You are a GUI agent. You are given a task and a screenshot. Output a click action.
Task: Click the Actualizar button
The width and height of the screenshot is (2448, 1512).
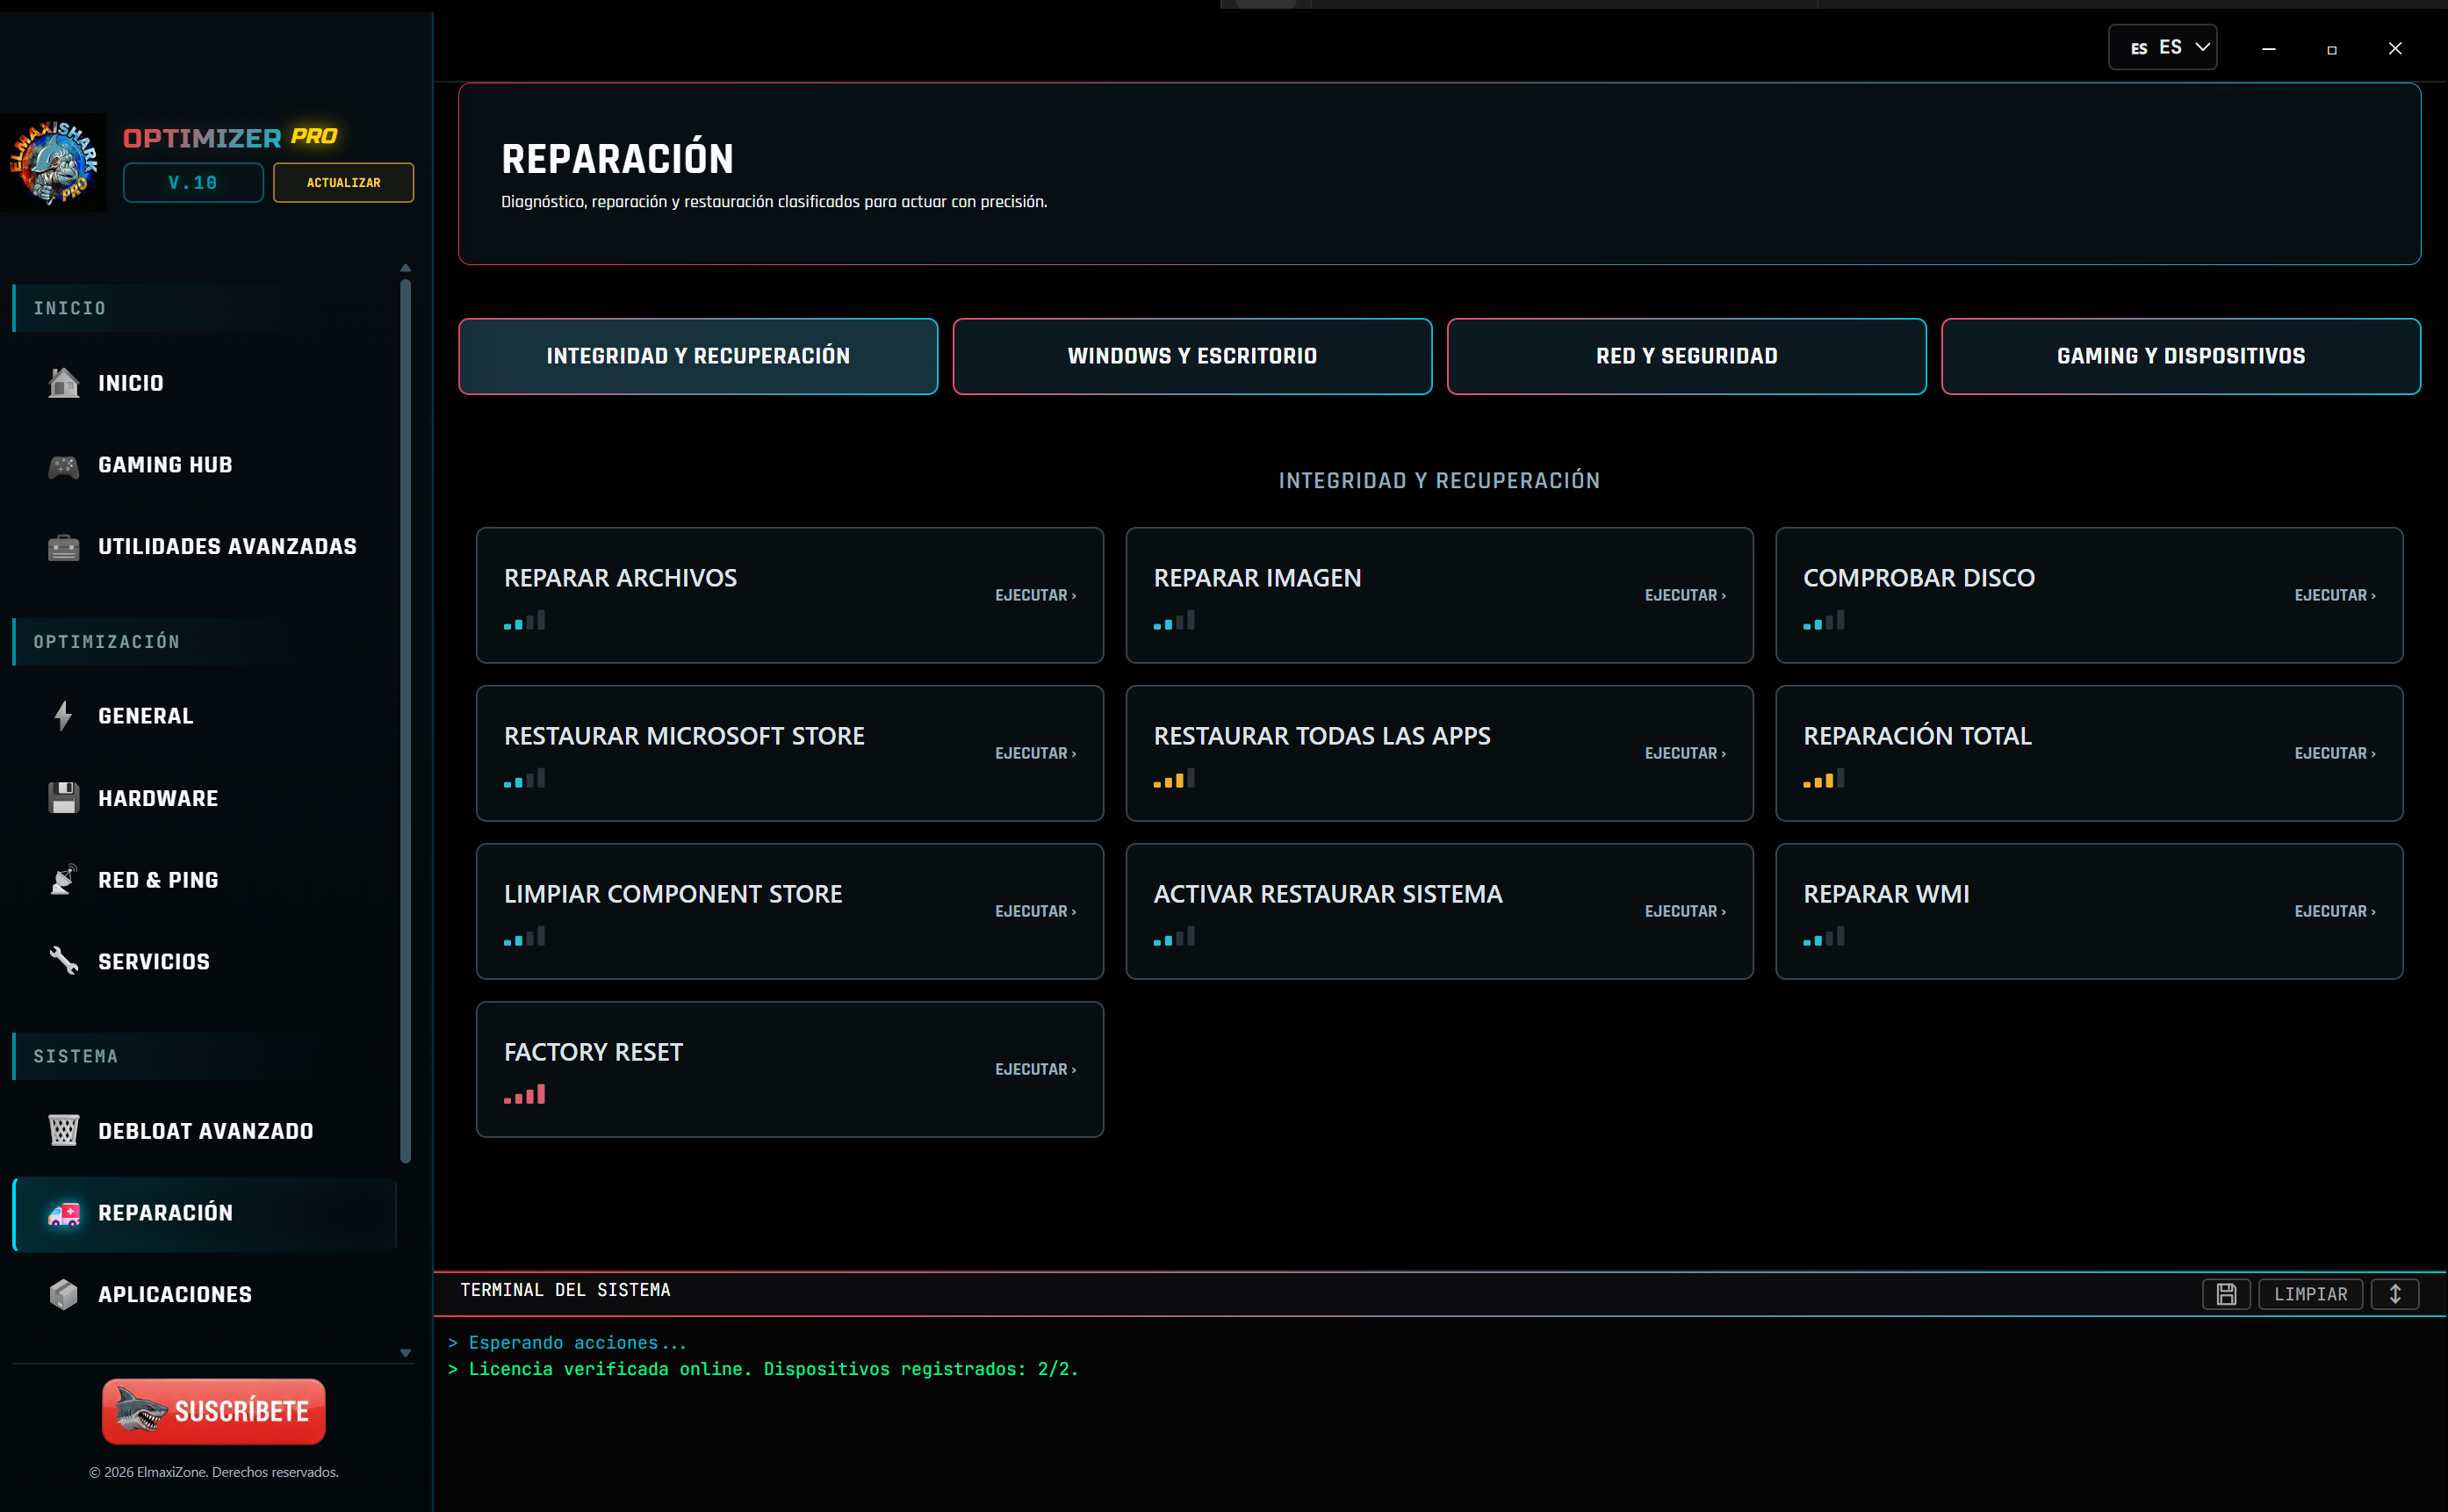click(x=343, y=183)
